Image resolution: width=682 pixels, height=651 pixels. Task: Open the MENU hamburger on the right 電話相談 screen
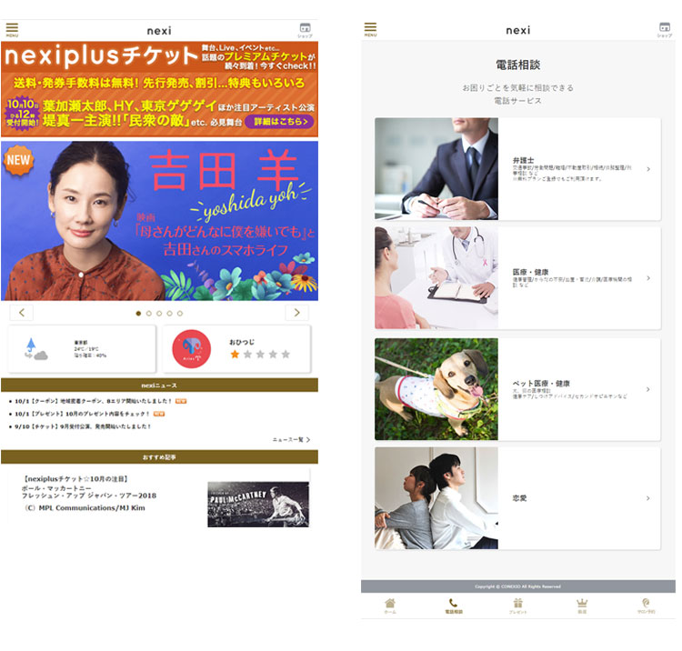[x=370, y=29]
